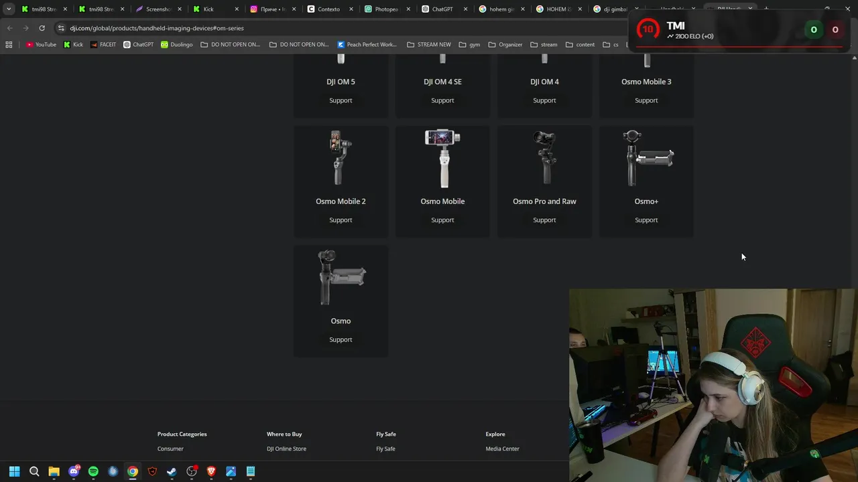The width and height of the screenshot is (858, 482).
Task: Open OBS Studio from the taskbar
Action: pyautogui.click(x=192, y=471)
